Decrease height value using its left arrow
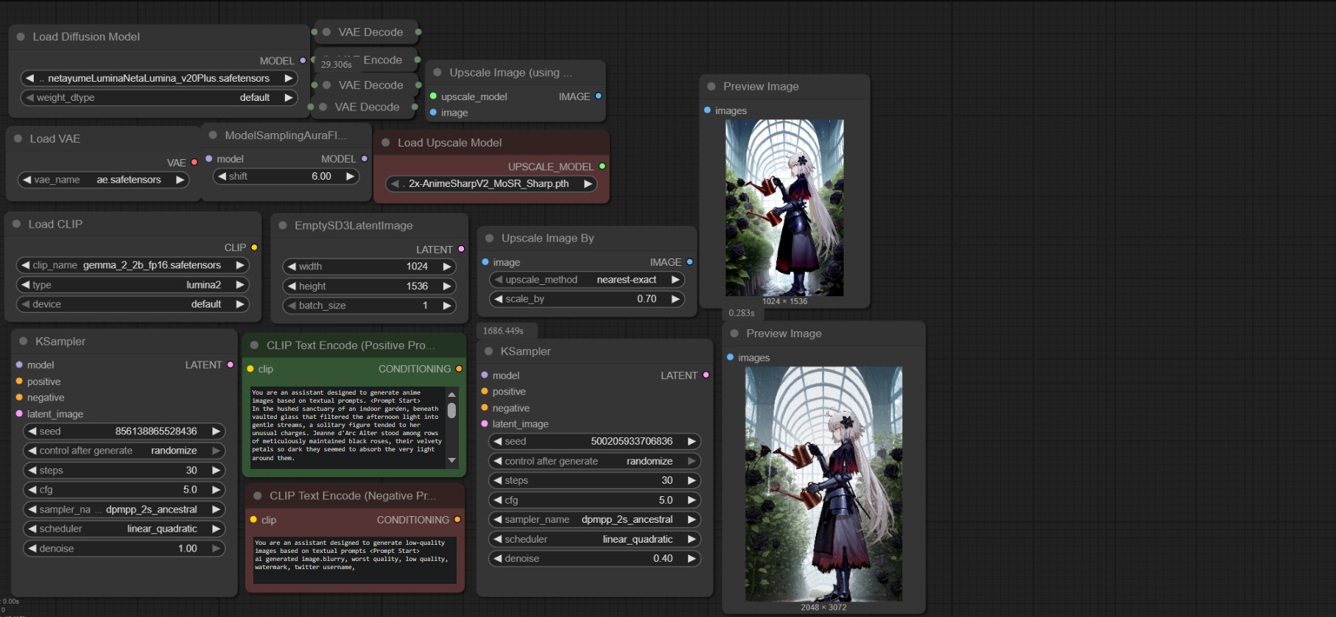Image resolution: width=1336 pixels, height=617 pixels. coord(292,286)
